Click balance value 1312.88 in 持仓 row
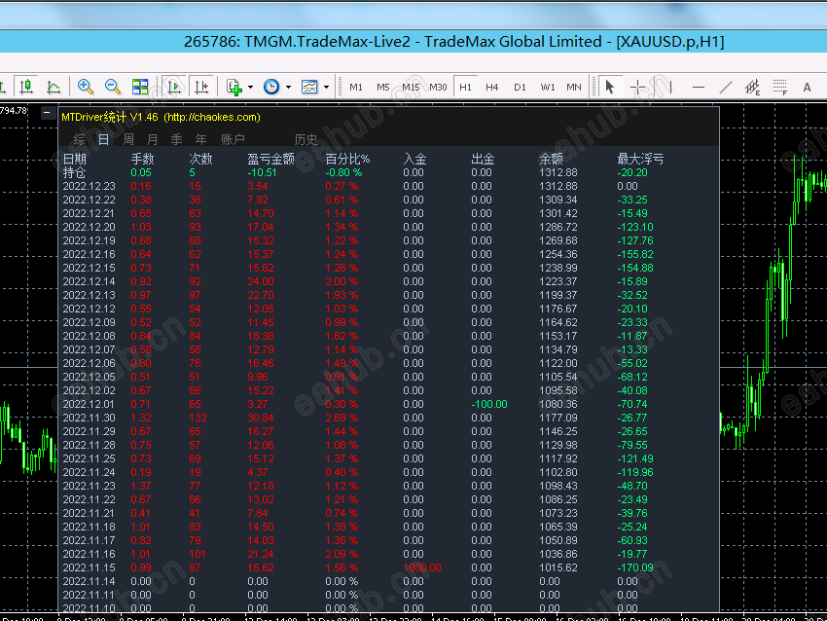 (x=558, y=172)
